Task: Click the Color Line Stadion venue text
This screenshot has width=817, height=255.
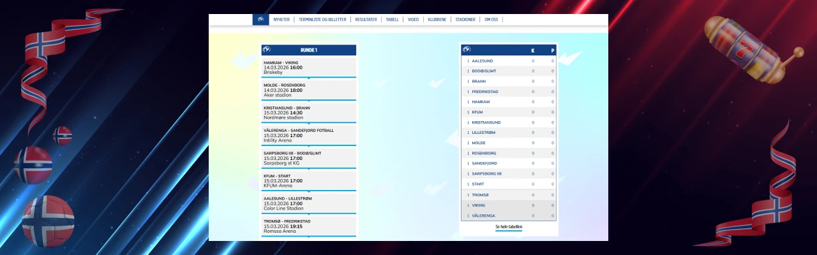Action: point(283,208)
